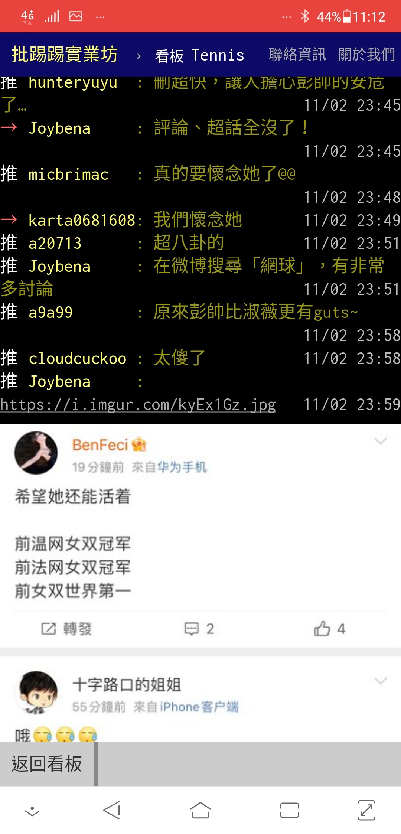Open recent apps navigation icon
The width and height of the screenshot is (401, 834).
tap(290, 810)
